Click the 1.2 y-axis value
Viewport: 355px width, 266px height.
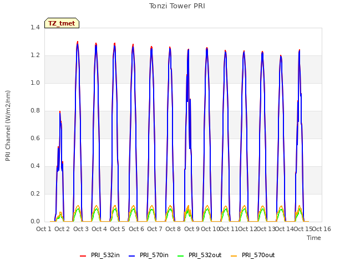(35, 55)
